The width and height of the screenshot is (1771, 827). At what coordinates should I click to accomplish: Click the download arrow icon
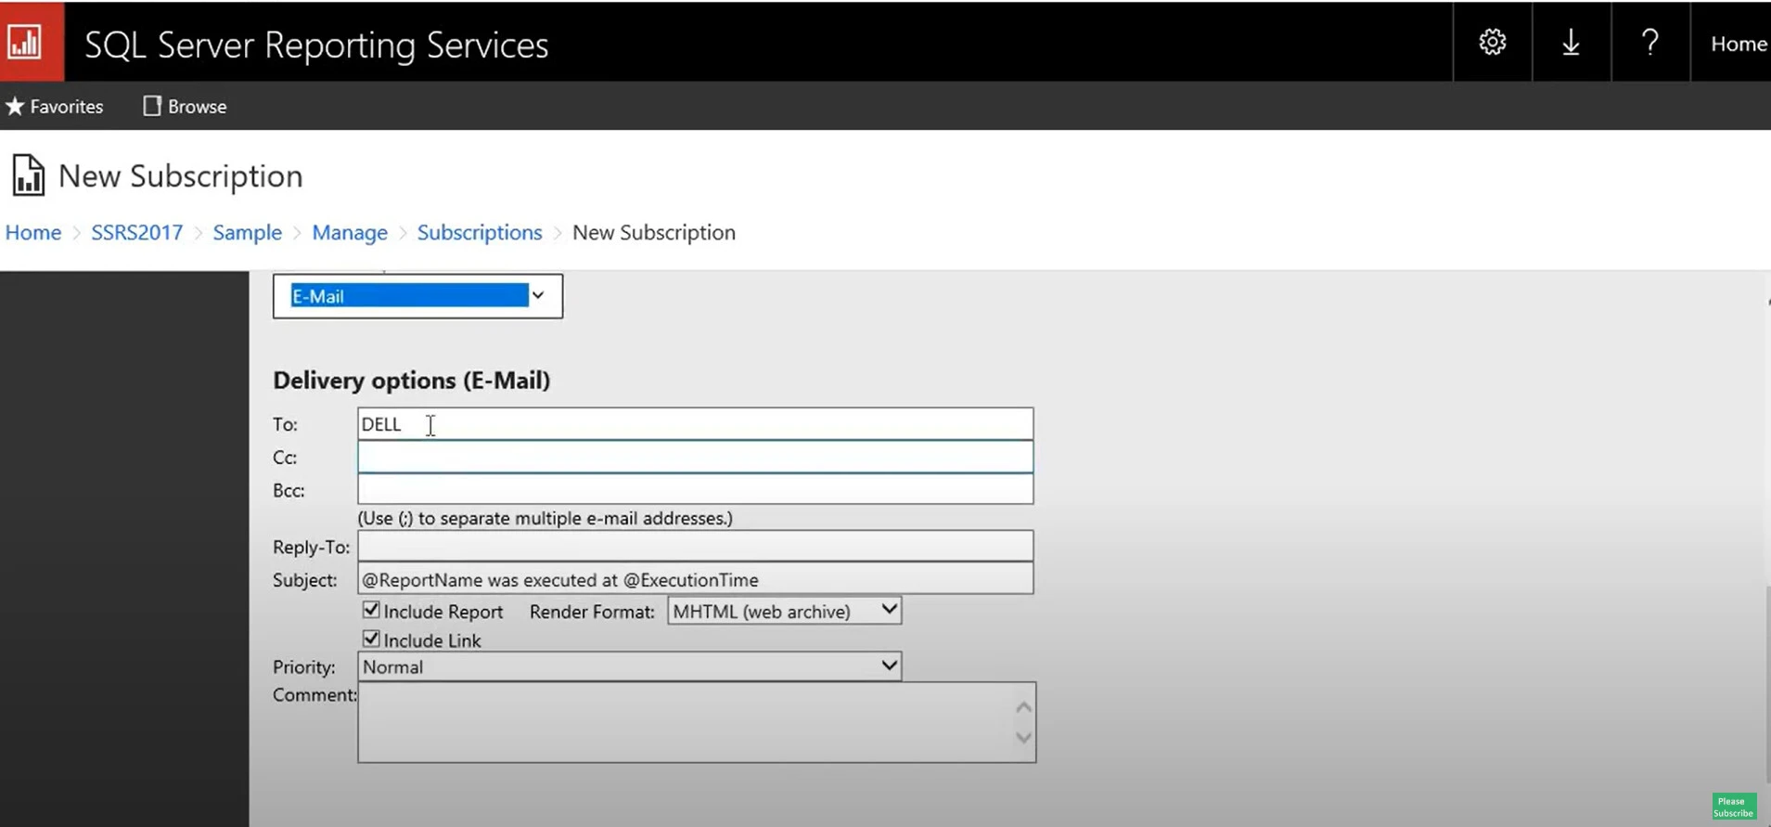pos(1571,43)
